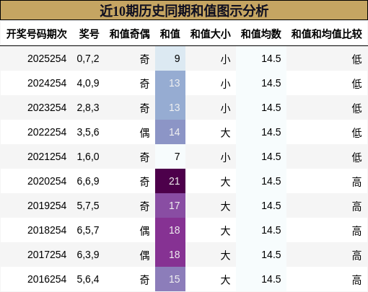This screenshot has width=368, height=292.
Task: Click 小 size in 2021254 row
Action: (x=225, y=157)
